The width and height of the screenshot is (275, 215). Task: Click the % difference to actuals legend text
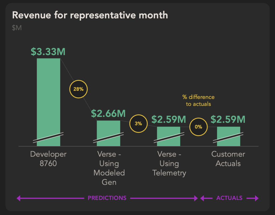pyautogui.click(x=198, y=100)
